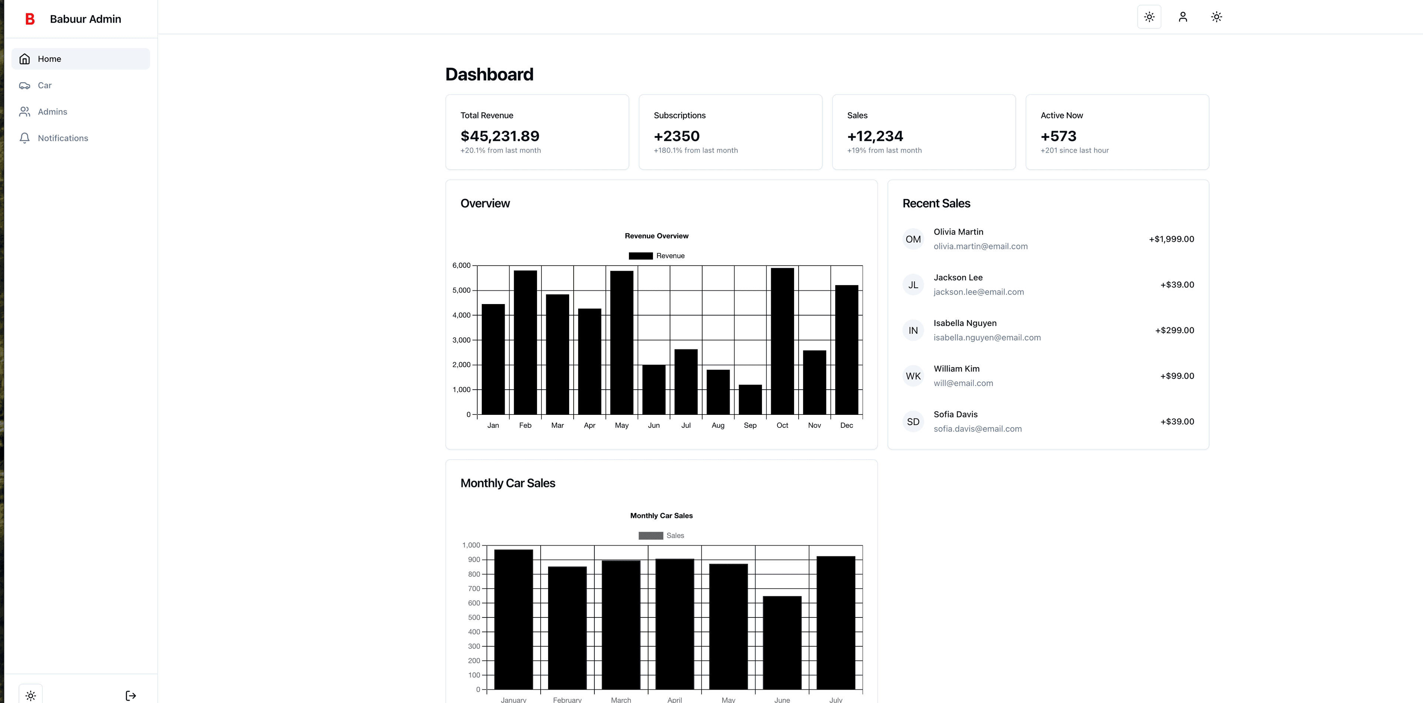Open the Car menu item

(45, 86)
